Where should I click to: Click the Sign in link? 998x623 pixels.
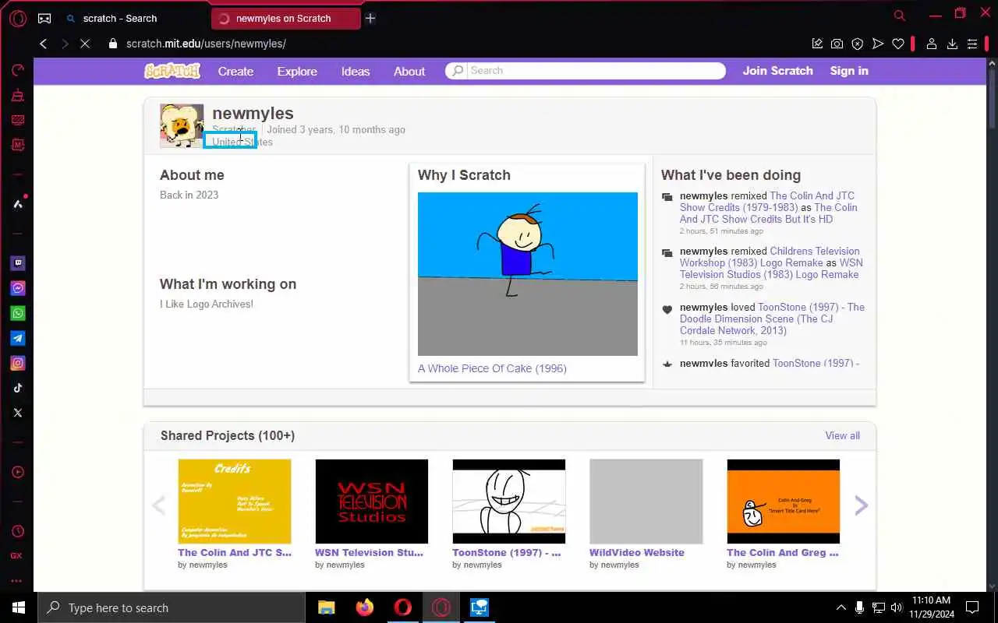click(849, 71)
